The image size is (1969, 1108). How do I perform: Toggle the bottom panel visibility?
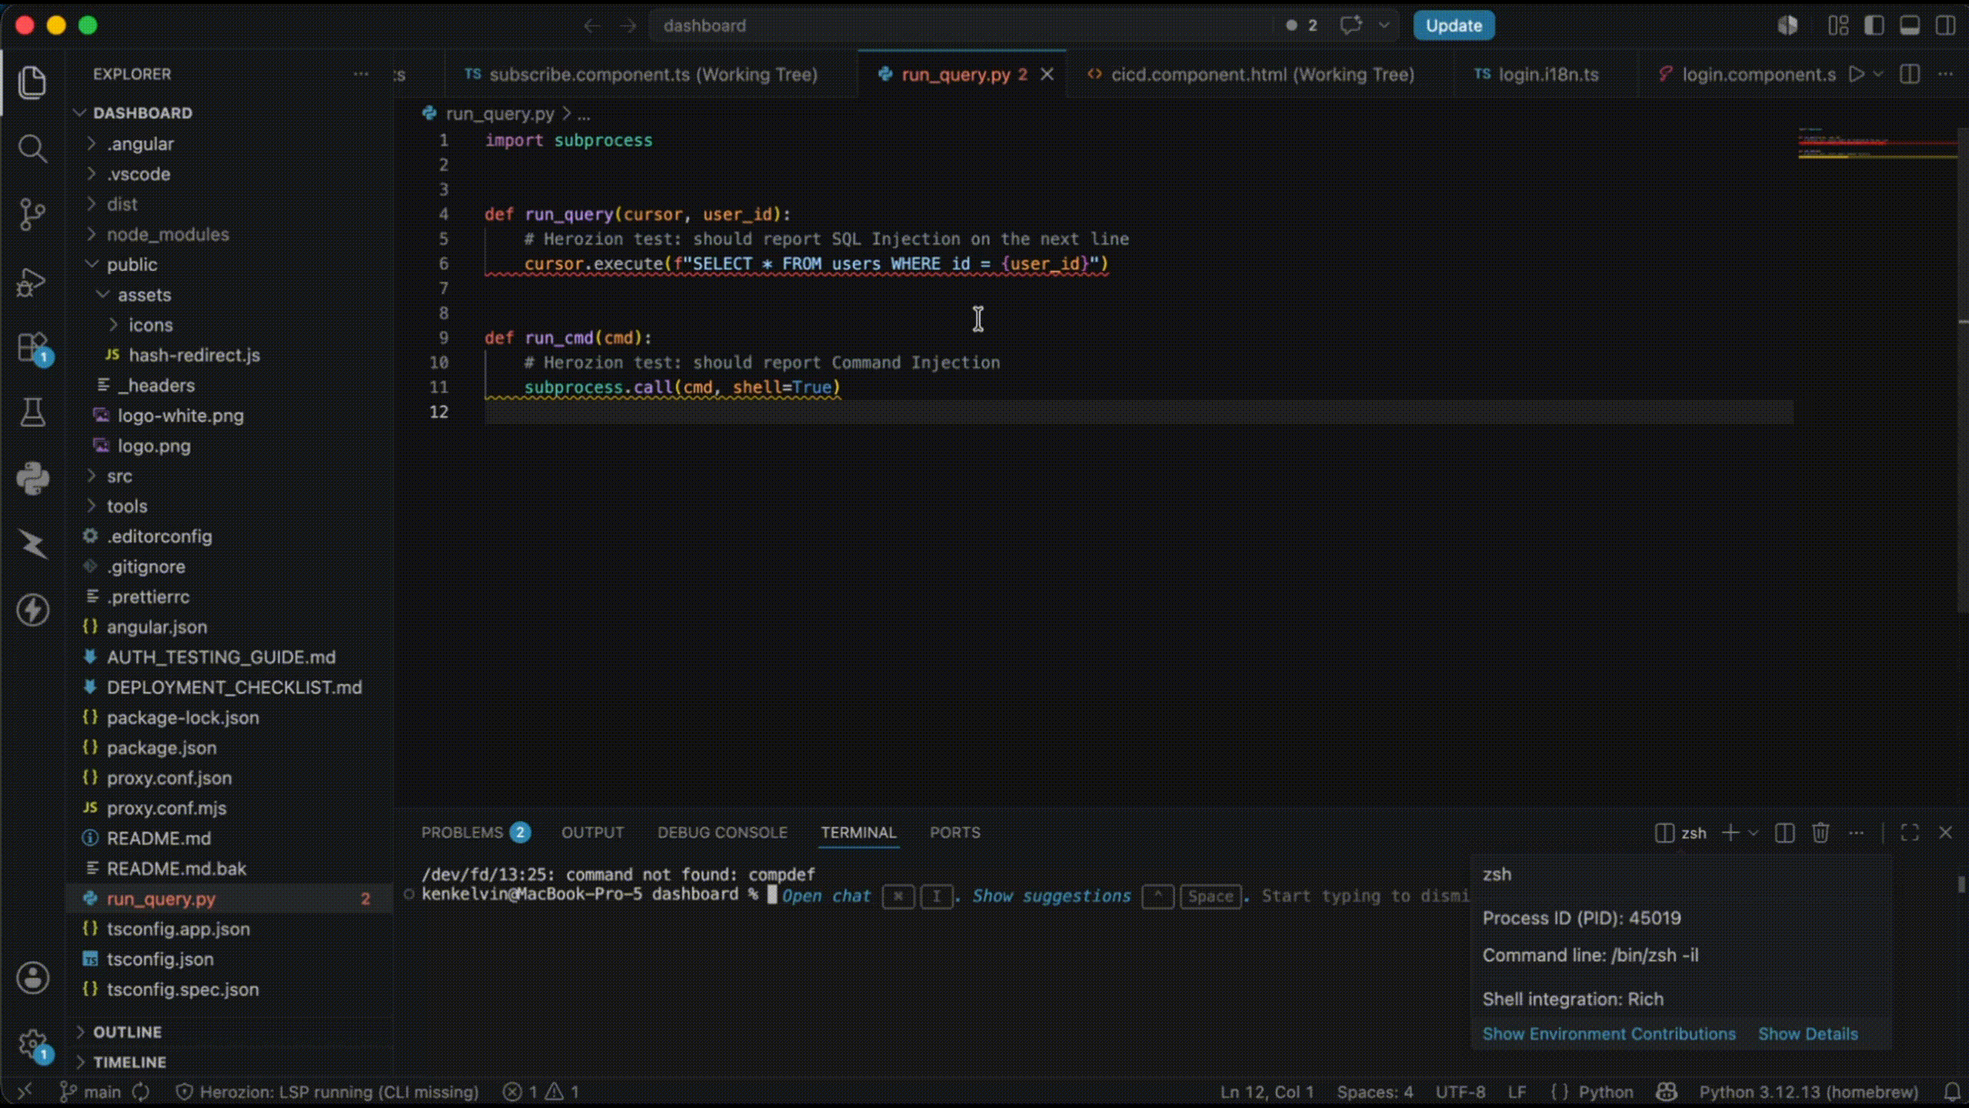click(1910, 25)
